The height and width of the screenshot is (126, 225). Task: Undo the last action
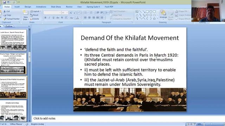(8, 2)
